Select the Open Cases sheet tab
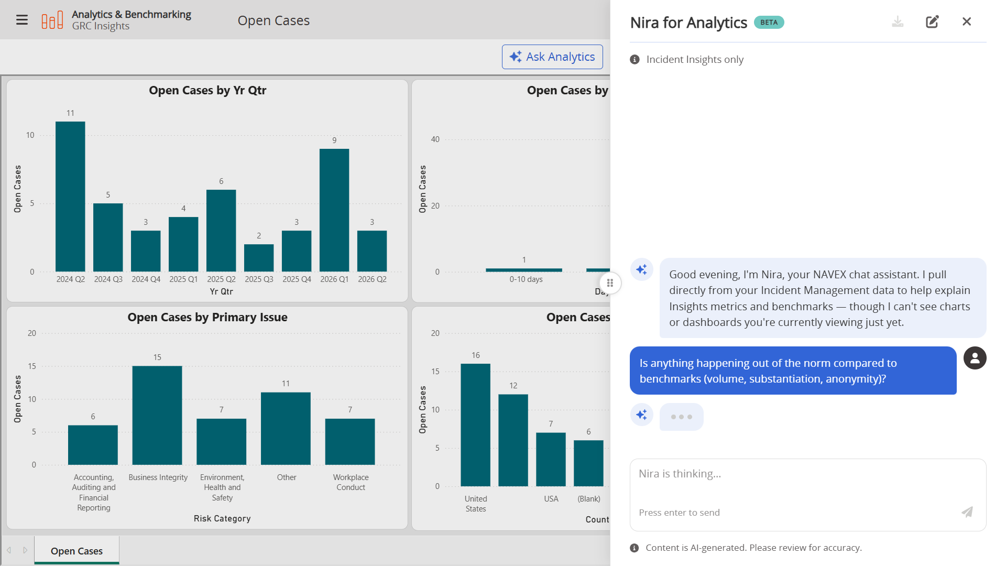 coord(76,550)
